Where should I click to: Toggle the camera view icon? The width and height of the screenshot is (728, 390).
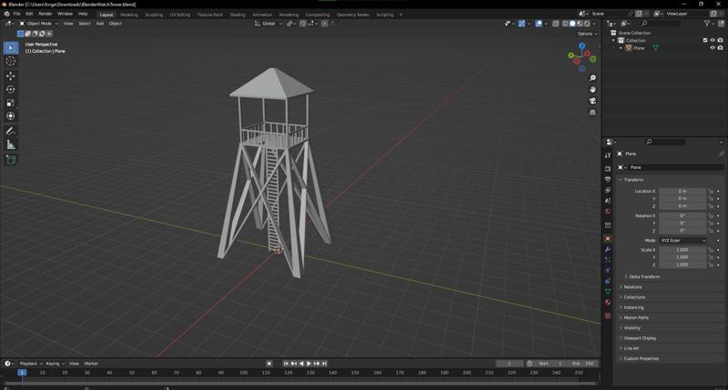pyautogui.click(x=592, y=101)
